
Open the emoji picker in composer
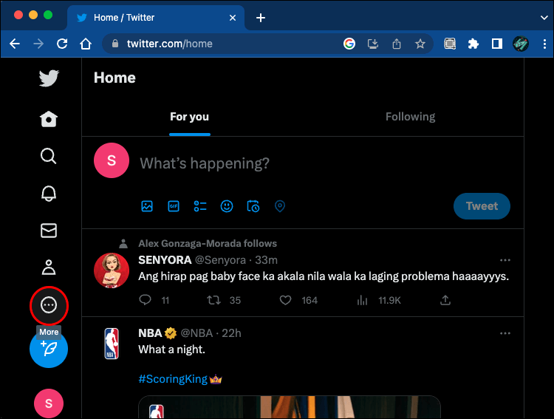point(227,206)
